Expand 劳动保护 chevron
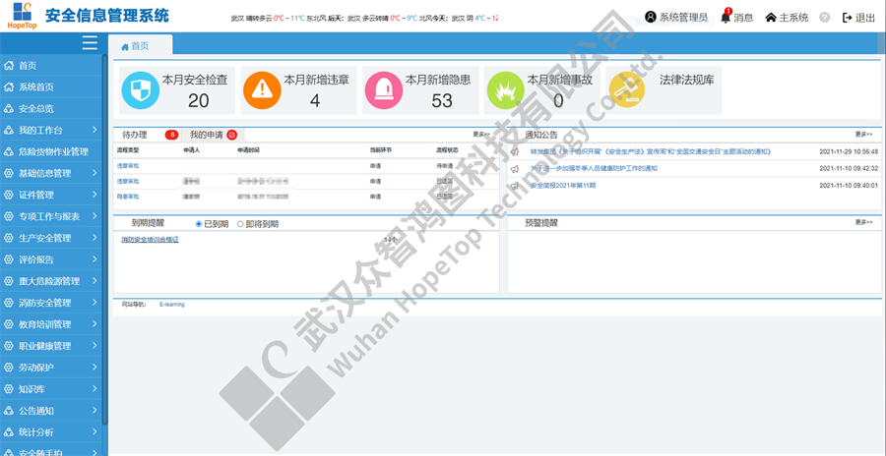The image size is (886, 456). coord(95,368)
